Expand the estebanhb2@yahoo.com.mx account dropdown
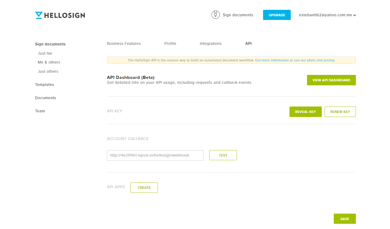The height and width of the screenshot is (229, 390). click(x=327, y=15)
